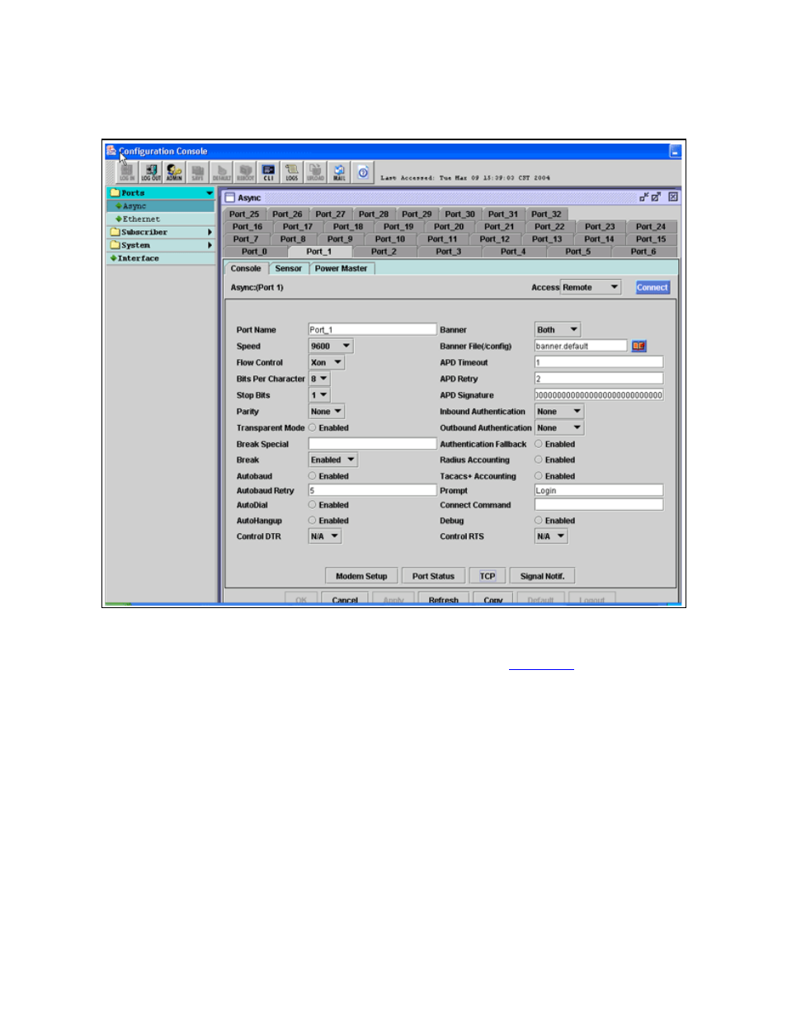This screenshot has height=1019, width=787.
Task: Click the SAVE toolbar icon
Action: [x=198, y=172]
